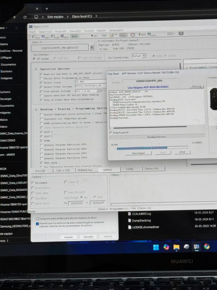Select OneDrive - Personal in the sidebar
217x290 pixels.
pos(12,51)
